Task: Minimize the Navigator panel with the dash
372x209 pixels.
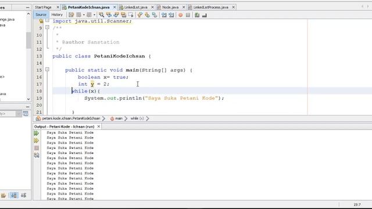Action: [27, 107]
